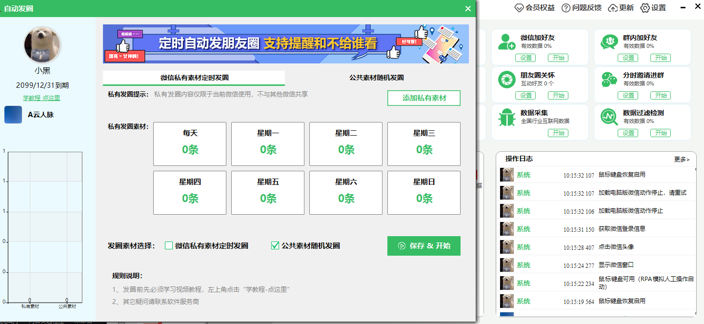
Task: Click the 群内加好友 group chat icon
Action: pyautogui.click(x=609, y=42)
